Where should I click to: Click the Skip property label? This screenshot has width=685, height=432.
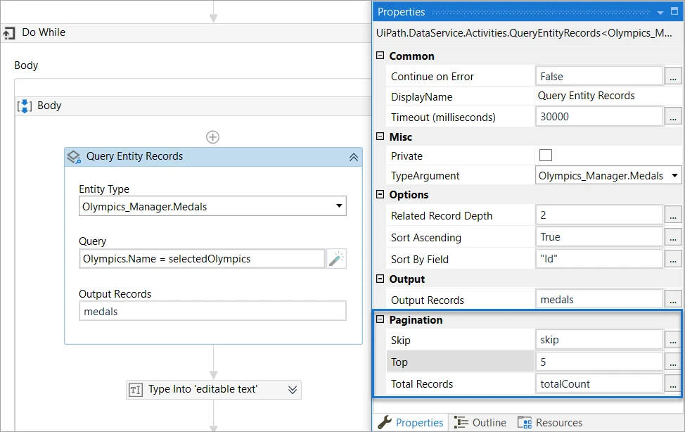[x=400, y=340]
